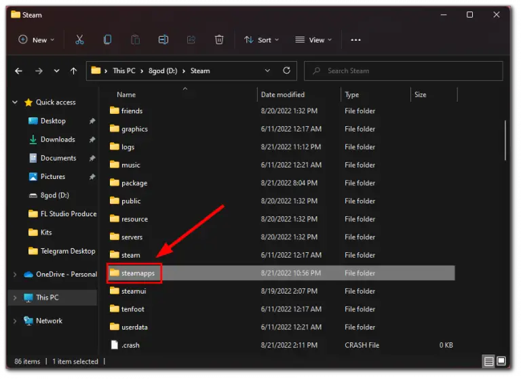Refresh the Steam folder view
The height and width of the screenshot is (379, 521).
pos(286,71)
